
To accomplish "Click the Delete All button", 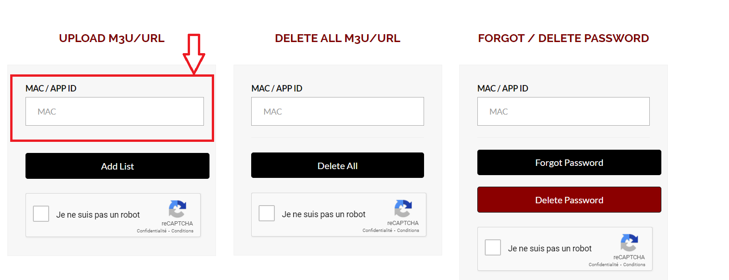I will point(337,165).
